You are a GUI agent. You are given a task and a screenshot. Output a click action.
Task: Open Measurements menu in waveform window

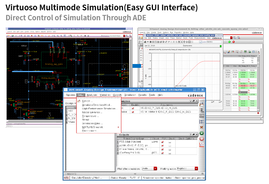[200, 38]
